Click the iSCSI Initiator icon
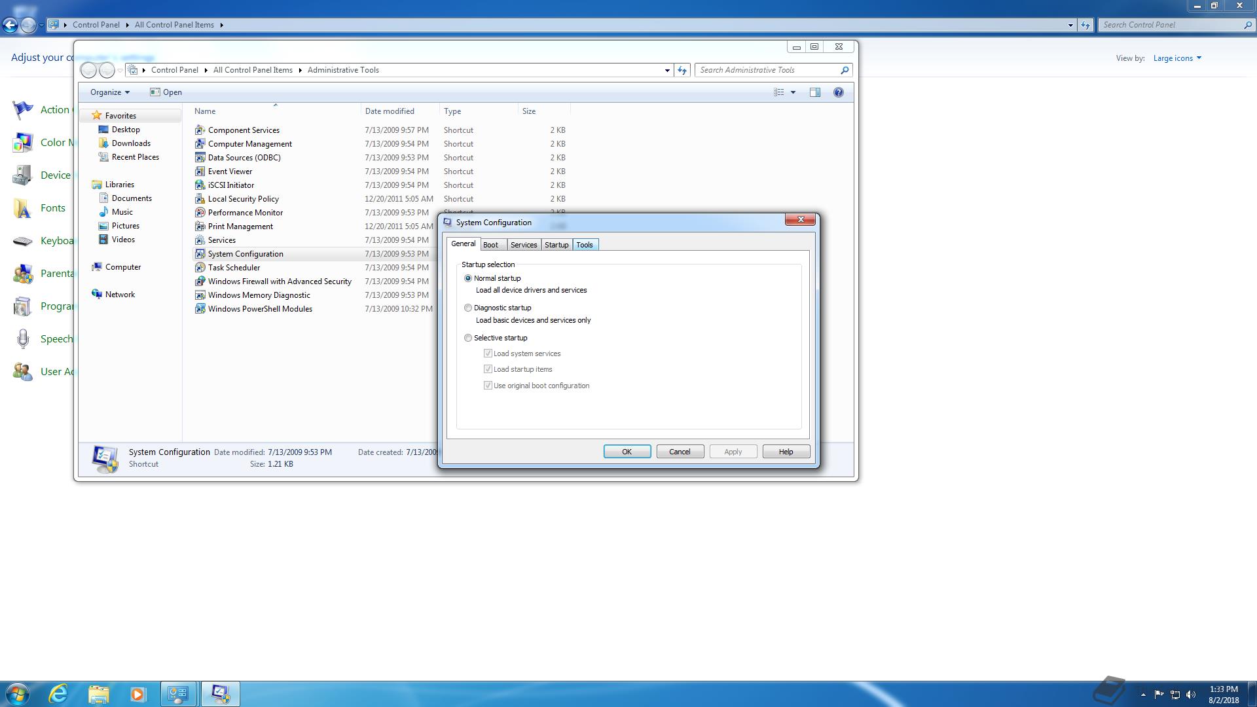The image size is (1257, 707). [200, 185]
